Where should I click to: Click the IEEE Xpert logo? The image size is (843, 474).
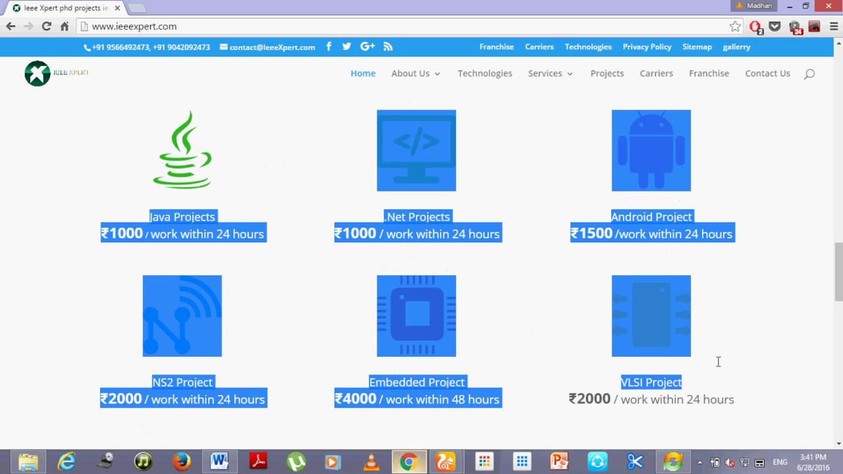click(57, 73)
